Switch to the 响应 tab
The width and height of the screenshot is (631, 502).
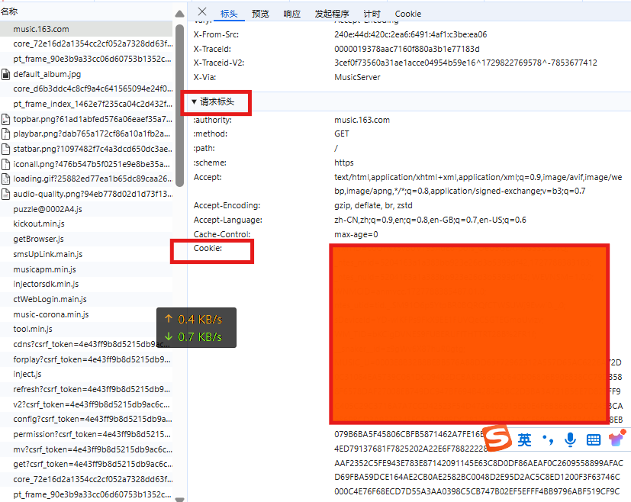coord(291,14)
